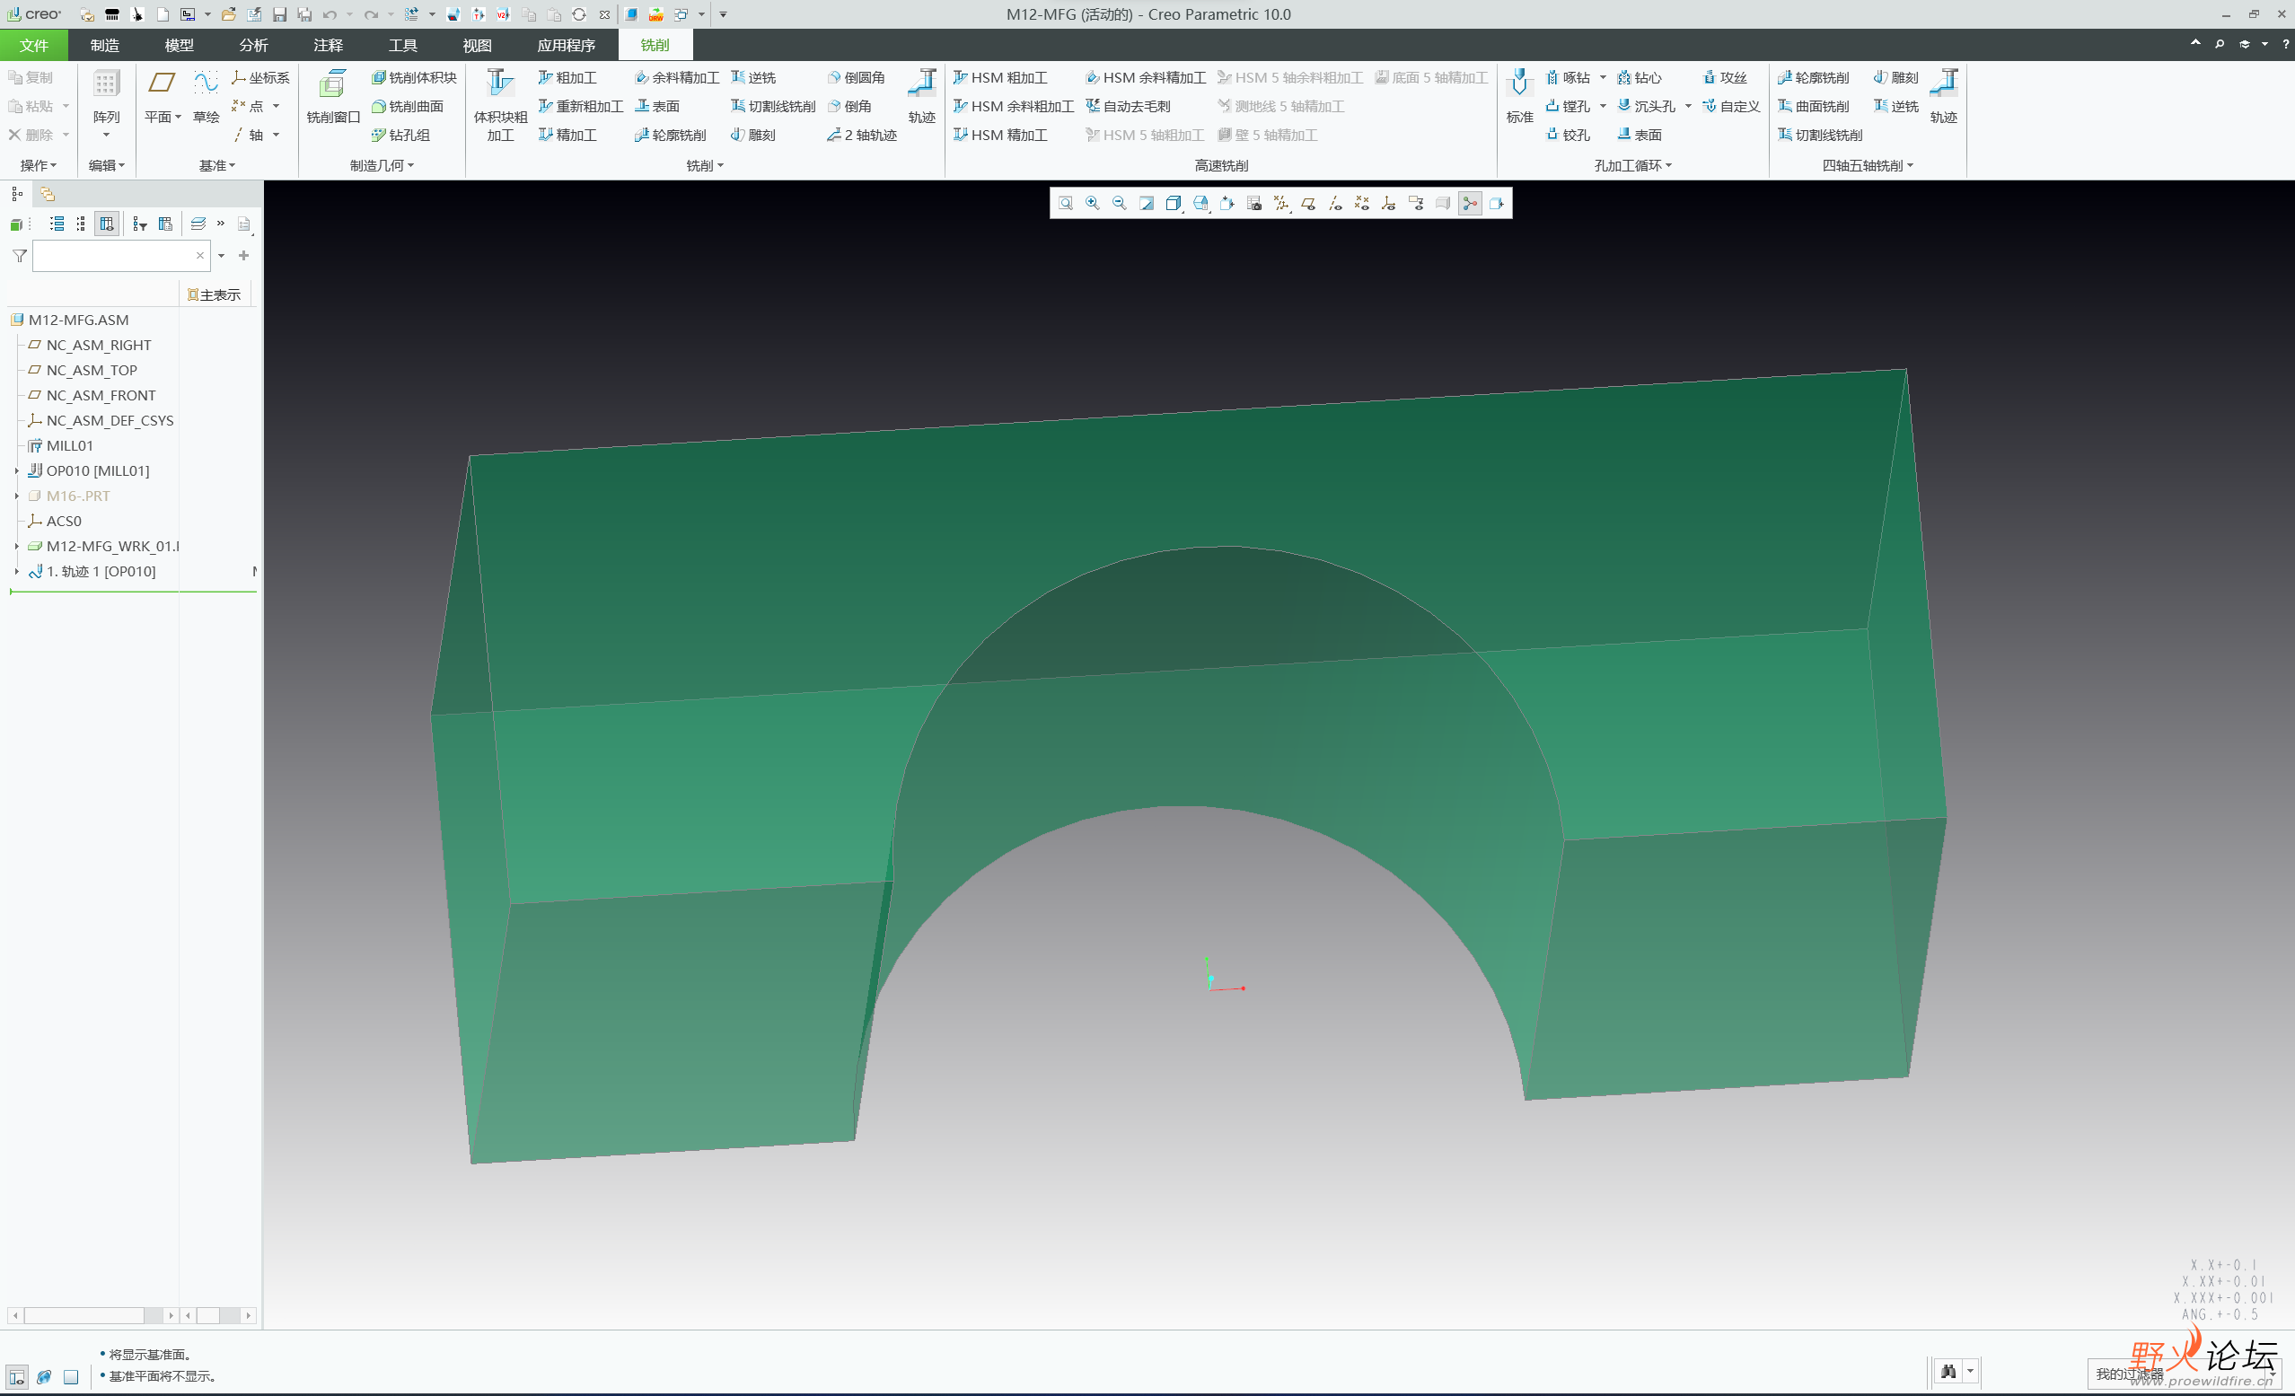Click 铣削体积块 mill volume tool

click(x=415, y=77)
